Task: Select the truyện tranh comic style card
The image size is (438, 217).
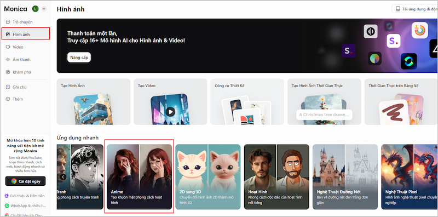Action: (80, 177)
